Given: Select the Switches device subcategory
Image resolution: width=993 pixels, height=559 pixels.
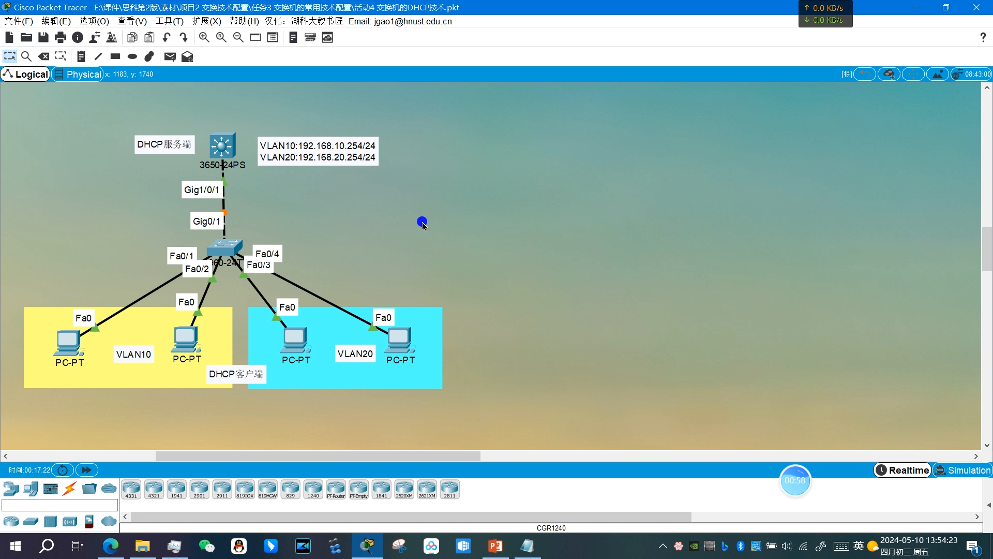Looking at the screenshot, I should (x=31, y=521).
